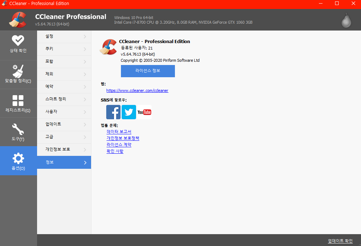Minimize the CCleaner window
361x246 pixels.
320,4
